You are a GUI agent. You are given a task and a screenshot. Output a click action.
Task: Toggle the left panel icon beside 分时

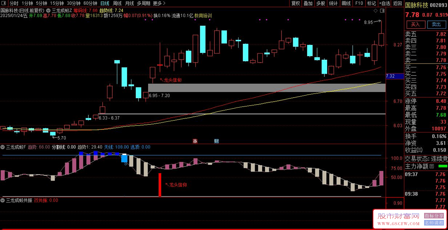[4, 3]
